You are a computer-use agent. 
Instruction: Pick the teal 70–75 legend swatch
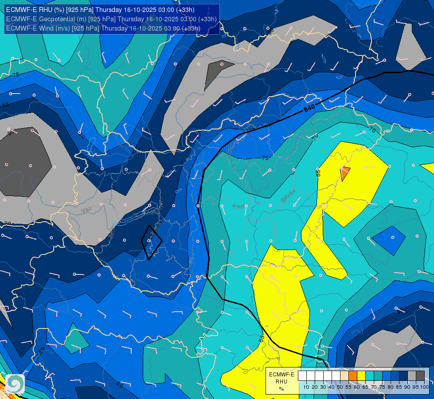point(378,376)
